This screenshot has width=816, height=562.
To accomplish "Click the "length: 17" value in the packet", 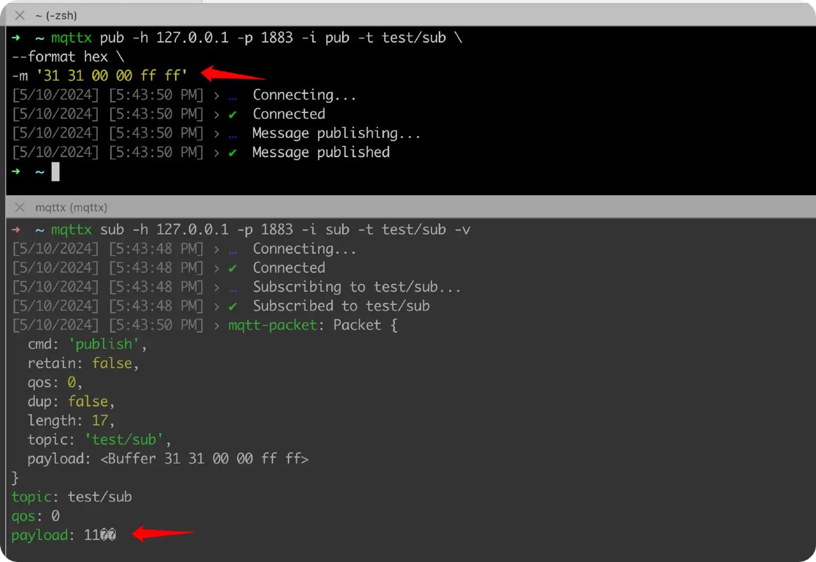I will click(x=100, y=420).
